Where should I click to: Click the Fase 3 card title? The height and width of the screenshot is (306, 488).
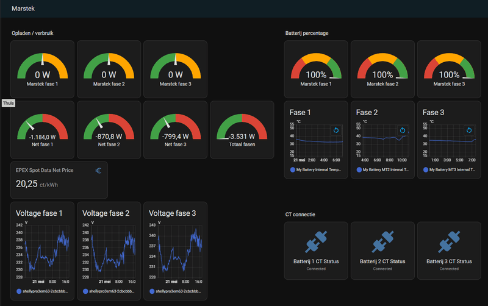pos(433,112)
